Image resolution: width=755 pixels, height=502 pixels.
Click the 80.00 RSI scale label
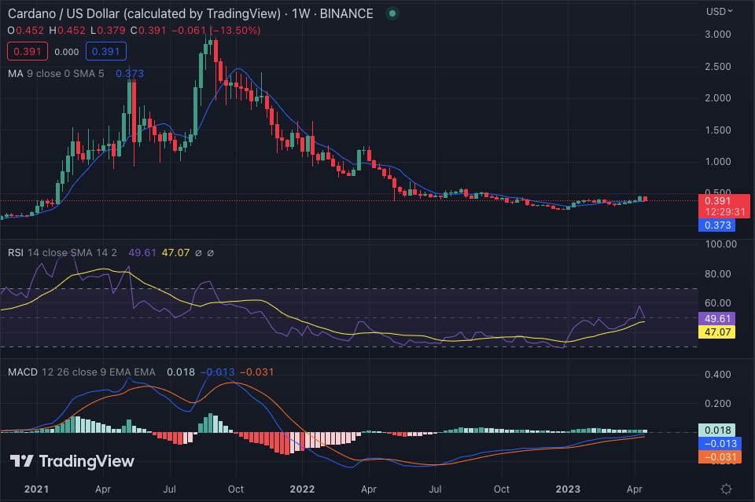click(717, 273)
